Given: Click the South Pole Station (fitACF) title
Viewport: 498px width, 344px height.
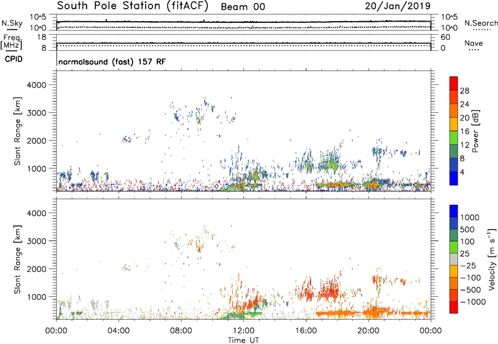Looking at the screenshot, I should 133,6.
